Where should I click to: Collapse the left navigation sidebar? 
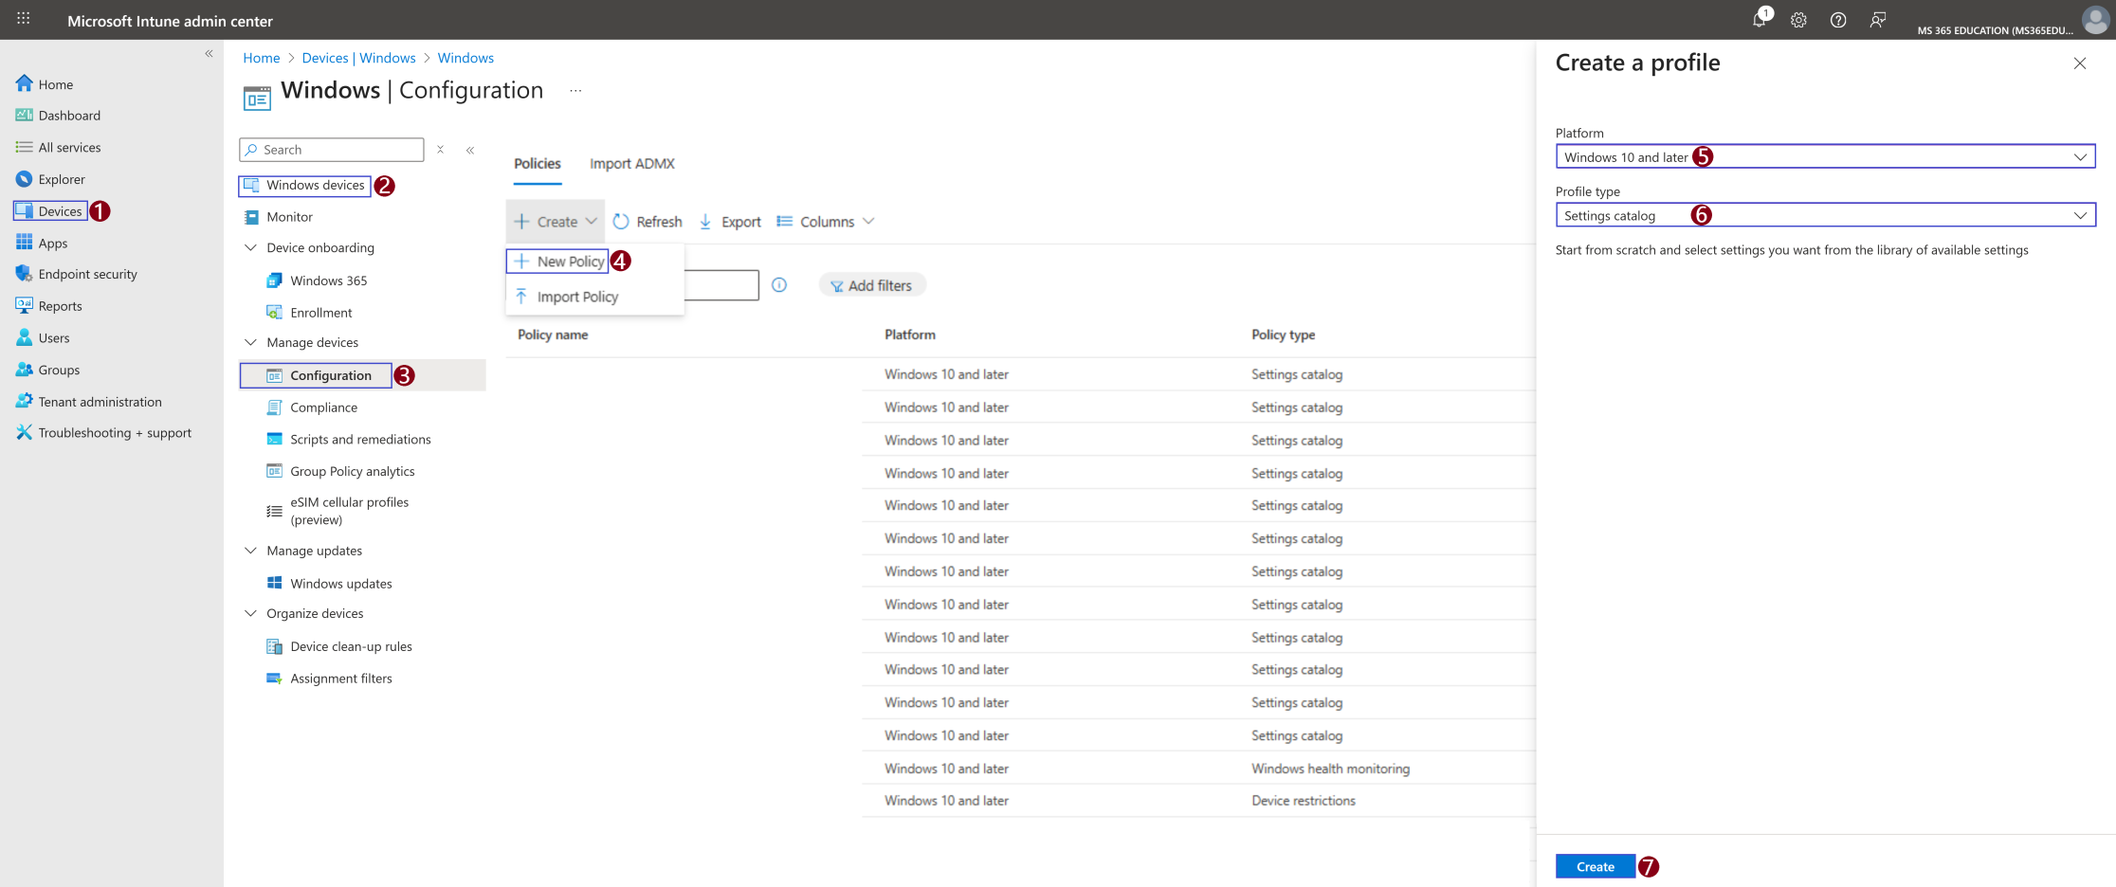[209, 54]
